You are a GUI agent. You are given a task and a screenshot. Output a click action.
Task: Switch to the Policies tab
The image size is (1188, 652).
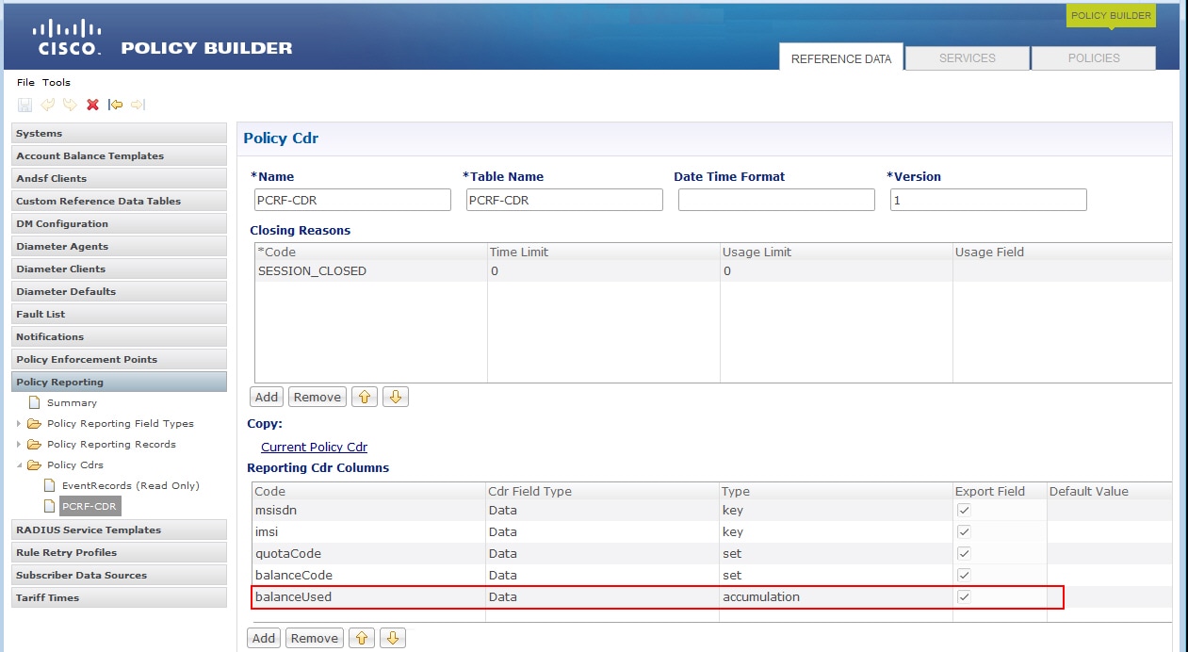pyautogui.click(x=1094, y=57)
